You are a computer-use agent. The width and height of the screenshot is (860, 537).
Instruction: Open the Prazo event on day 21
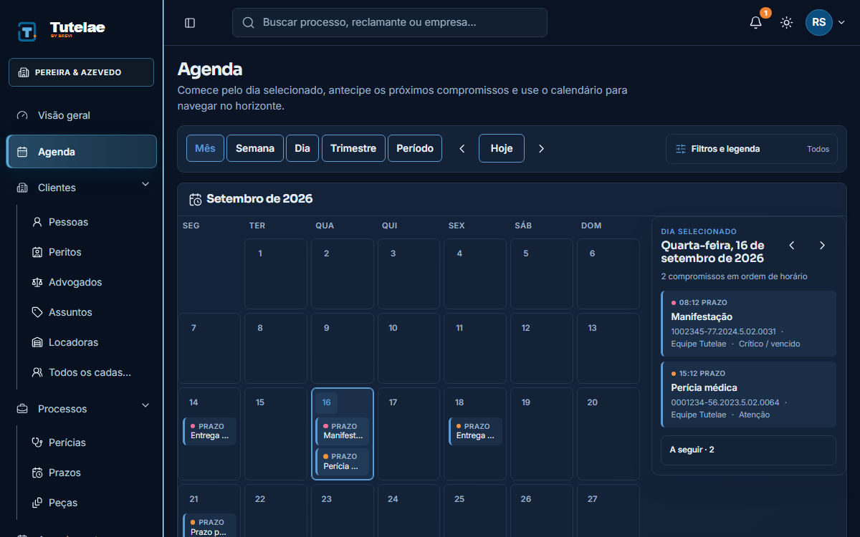coord(210,526)
